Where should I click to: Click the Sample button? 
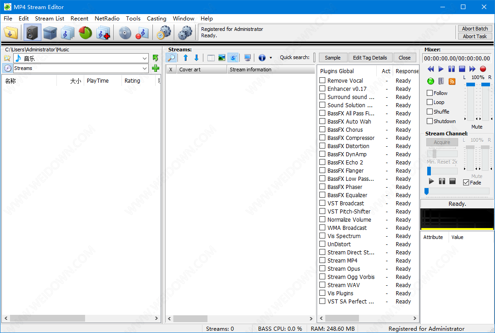tap(333, 58)
